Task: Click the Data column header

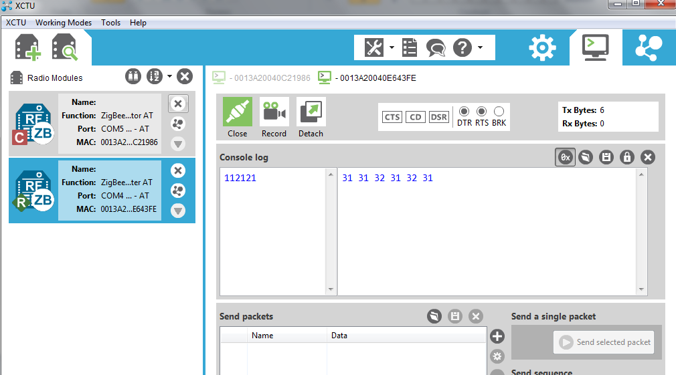Action: click(x=406, y=336)
